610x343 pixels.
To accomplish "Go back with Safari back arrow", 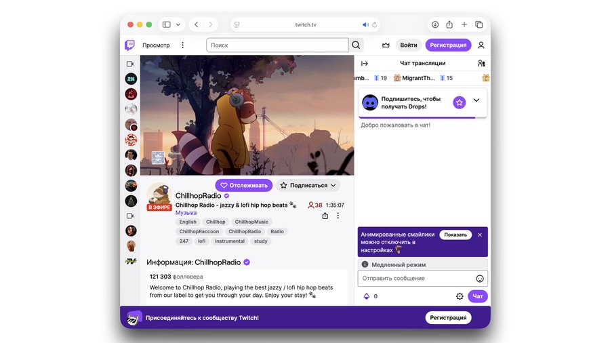I will [197, 24].
